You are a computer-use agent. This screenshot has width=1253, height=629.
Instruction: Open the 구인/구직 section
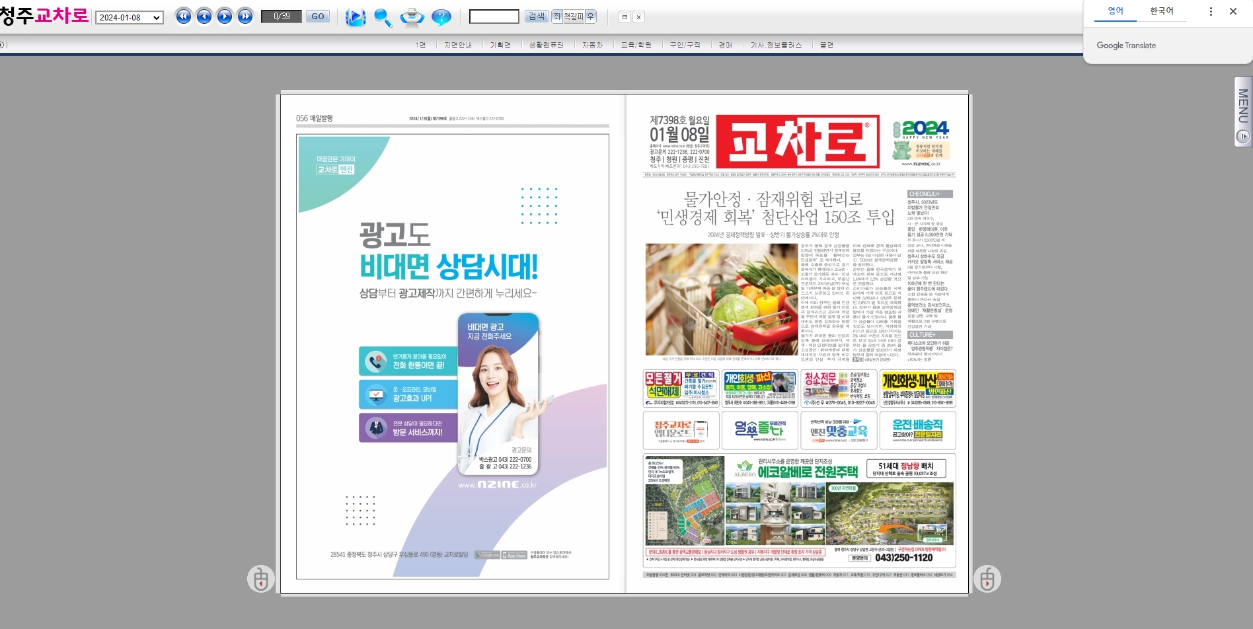coord(685,45)
